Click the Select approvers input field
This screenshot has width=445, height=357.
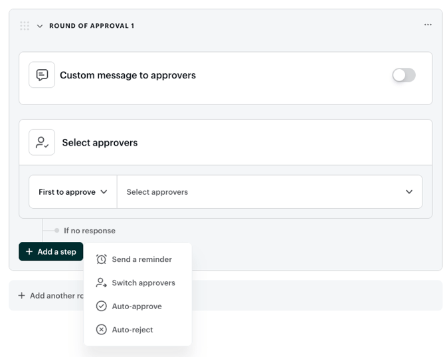click(270, 191)
